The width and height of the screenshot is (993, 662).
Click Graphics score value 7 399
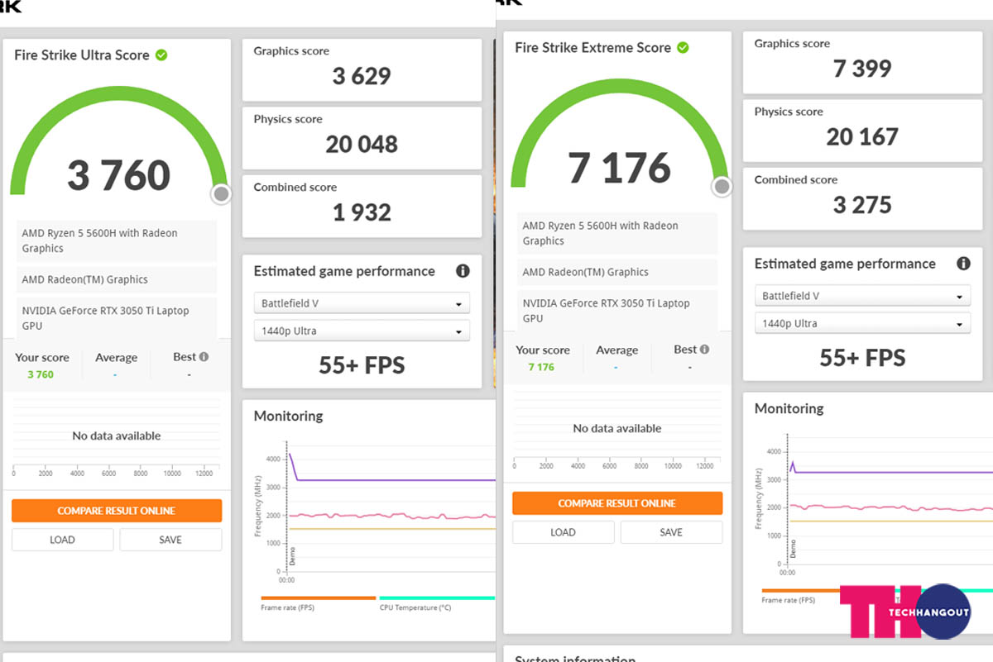[x=862, y=69]
